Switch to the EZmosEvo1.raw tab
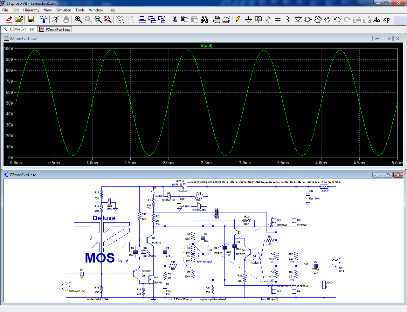 (55, 29)
